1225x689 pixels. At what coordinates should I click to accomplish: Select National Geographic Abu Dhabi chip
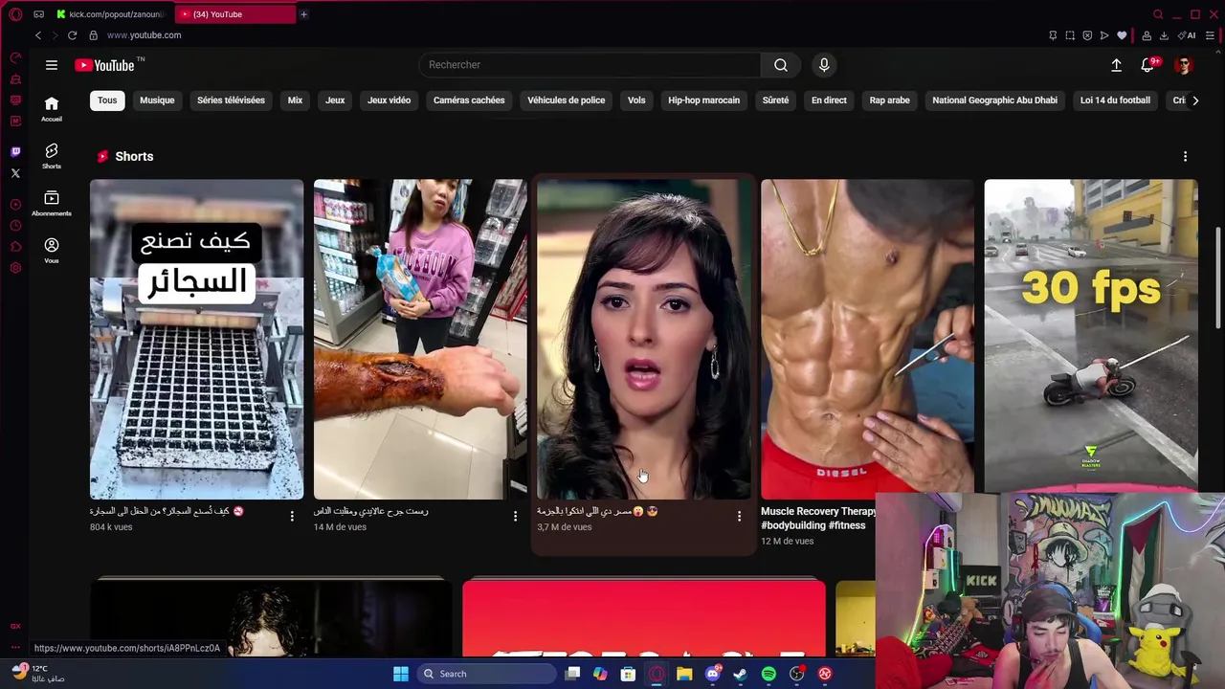[994, 100]
